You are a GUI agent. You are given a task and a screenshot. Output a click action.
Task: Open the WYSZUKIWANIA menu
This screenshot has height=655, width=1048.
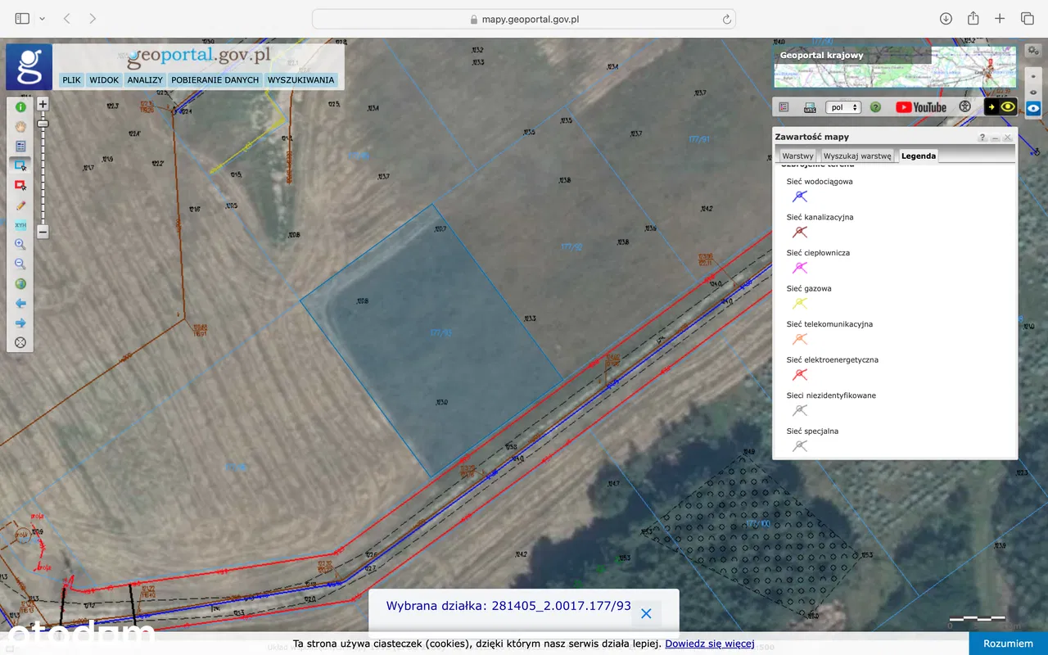300,80
